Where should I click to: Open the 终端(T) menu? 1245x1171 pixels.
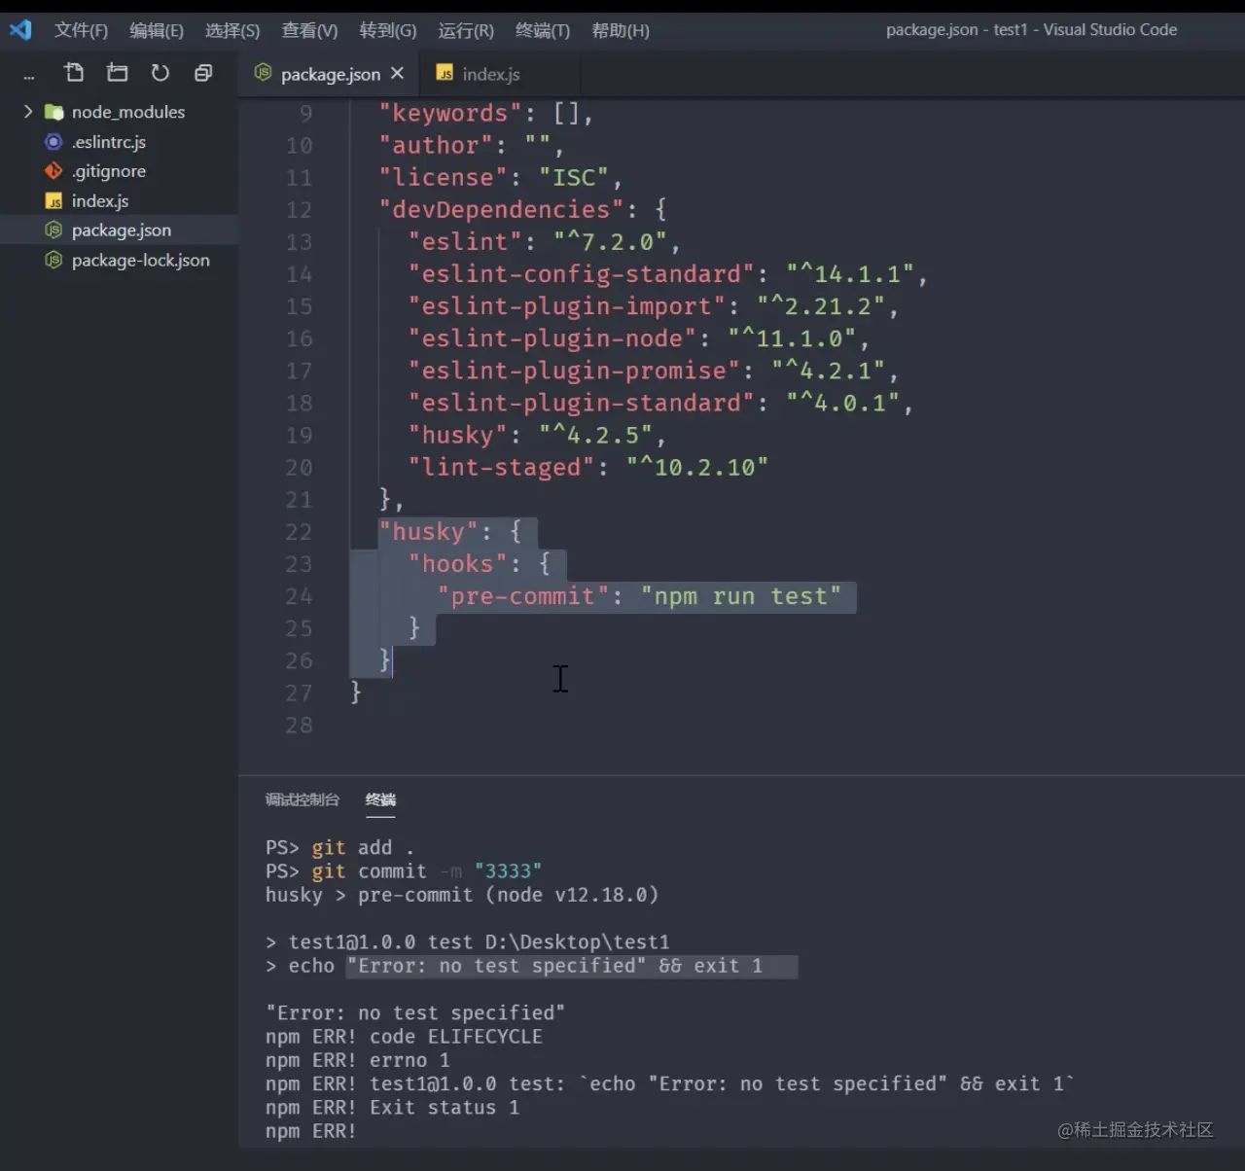point(543,30)
